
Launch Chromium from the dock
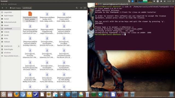[x=23, y=94]
